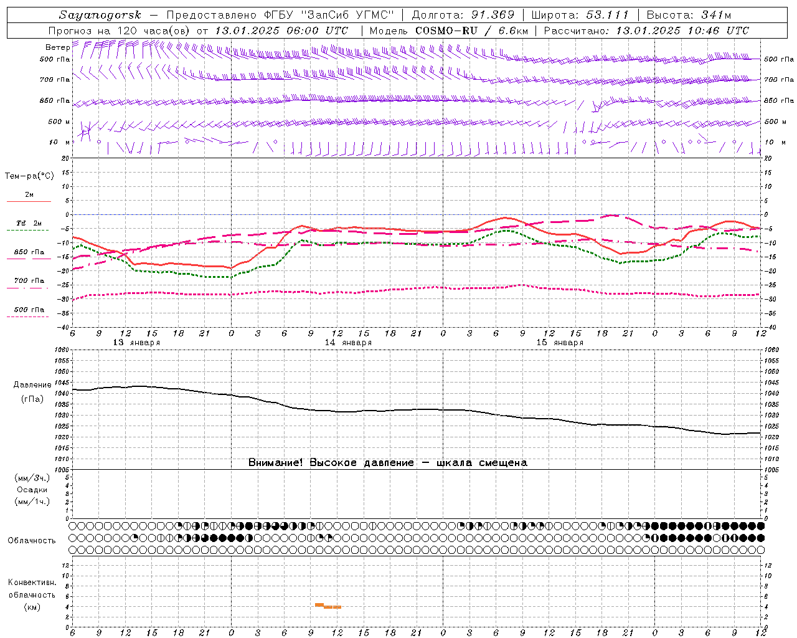Click the '700 гПа' temperature legend entry
The height and width of the screenshot is (638, 797).
[x=29, y=281]
